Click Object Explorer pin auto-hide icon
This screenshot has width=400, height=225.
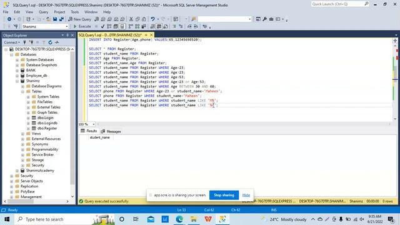[67, 35]
